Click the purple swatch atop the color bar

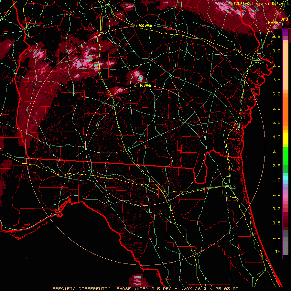coord(286,33)
